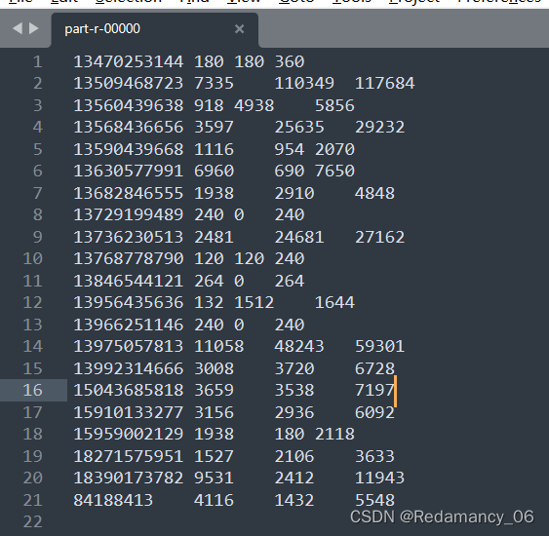This screenshot has width=549, height=536.
Task: Click line number 16 in gutter
Action: 32,390
